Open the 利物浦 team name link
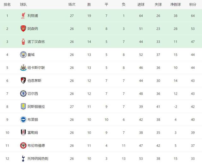This screenshot has height=163, width=202. pos(33,16)
